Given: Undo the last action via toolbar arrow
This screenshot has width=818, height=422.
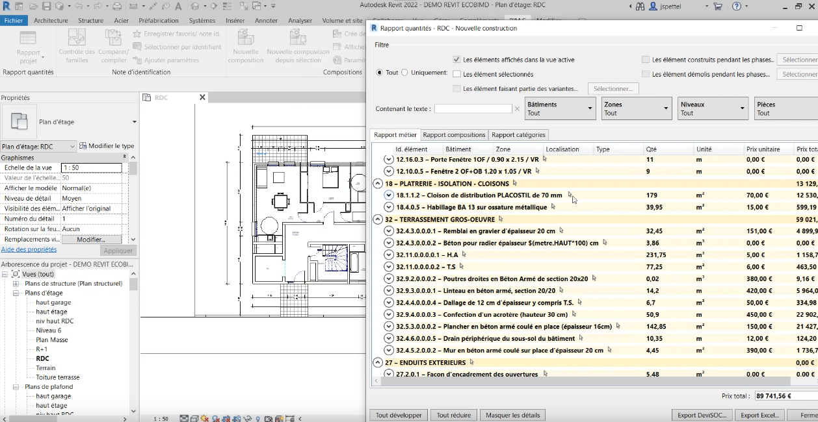Looking at the screenshot, I should 78,6.
